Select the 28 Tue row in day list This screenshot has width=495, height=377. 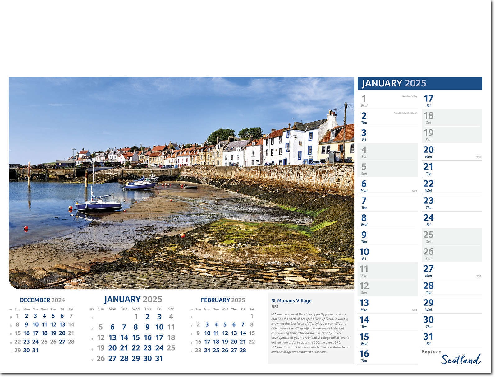452,288
